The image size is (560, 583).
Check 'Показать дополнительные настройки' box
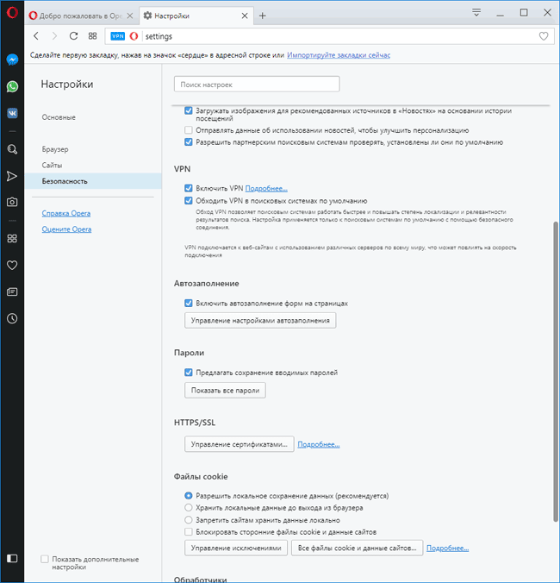coord(45,560)
